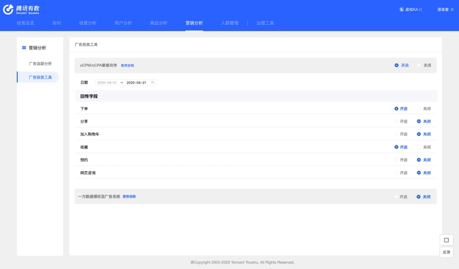459x269 pixels.
Task: Disable oCPM/oCPA数据回传 via 关闭
Action: point(419,65)
